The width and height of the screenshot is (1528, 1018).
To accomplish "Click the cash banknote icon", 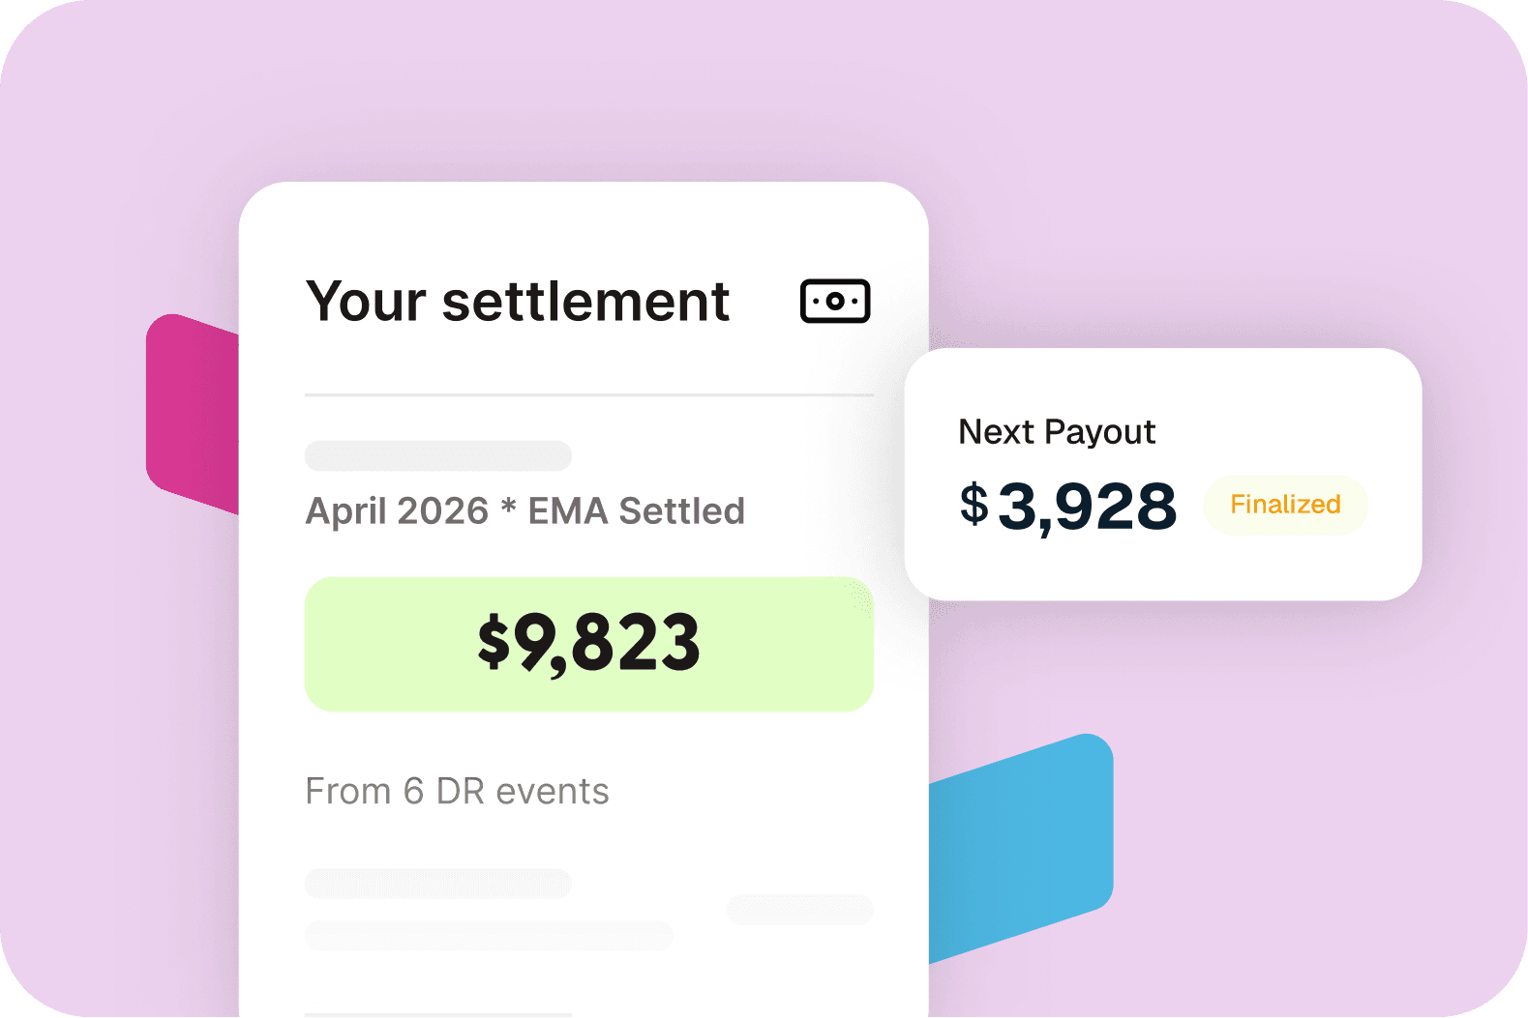I will click(835, 301).
